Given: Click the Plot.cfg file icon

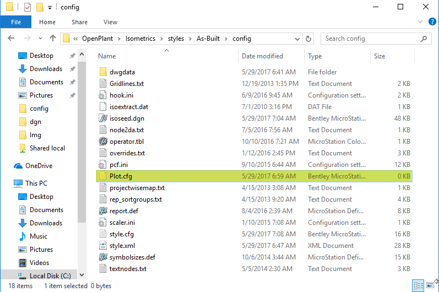Looking at the screenshot, I should pos(103,176).
